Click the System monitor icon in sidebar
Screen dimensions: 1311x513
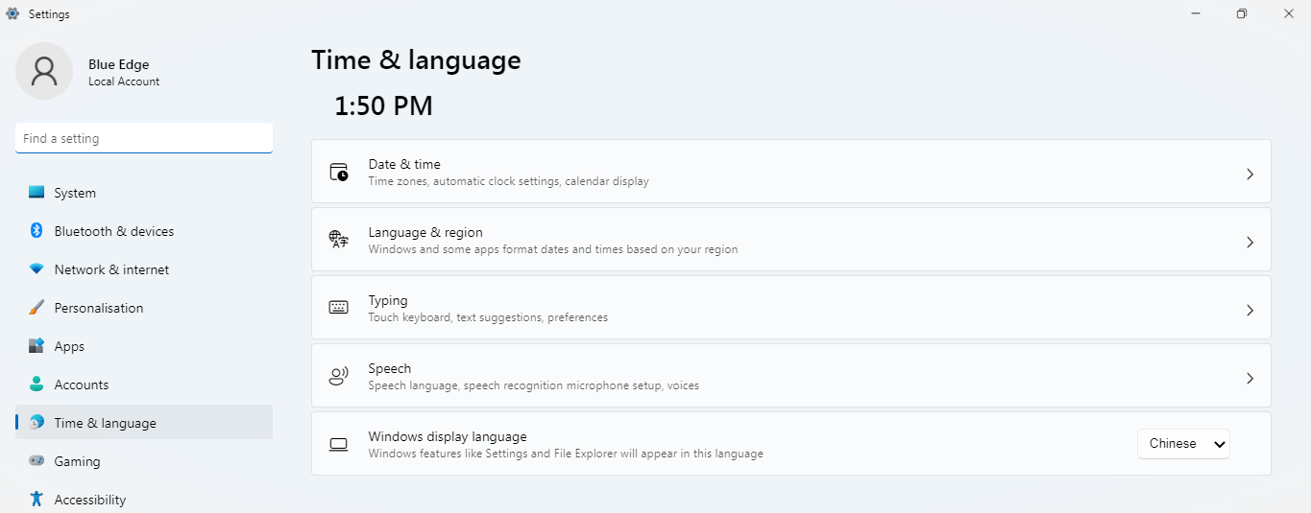pos(36,193)
